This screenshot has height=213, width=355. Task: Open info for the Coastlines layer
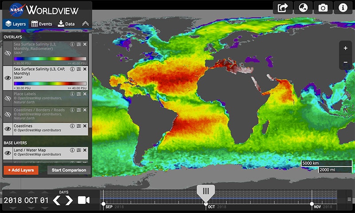pos(72,126)
